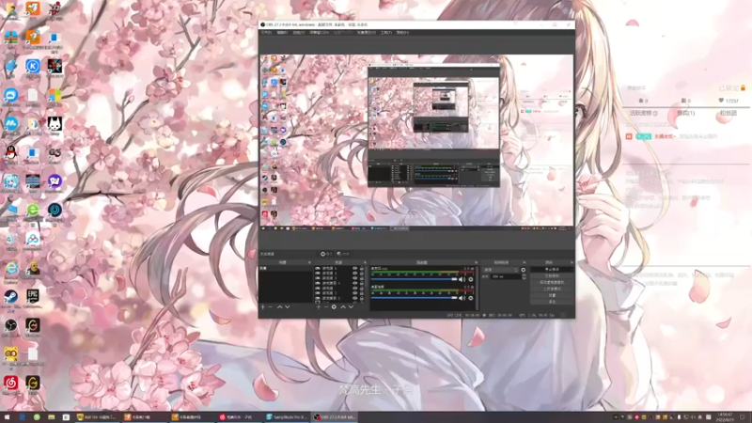Remove the selected scene with the minus icon
This screenshot has height=423, width=752.
[270, 306]
